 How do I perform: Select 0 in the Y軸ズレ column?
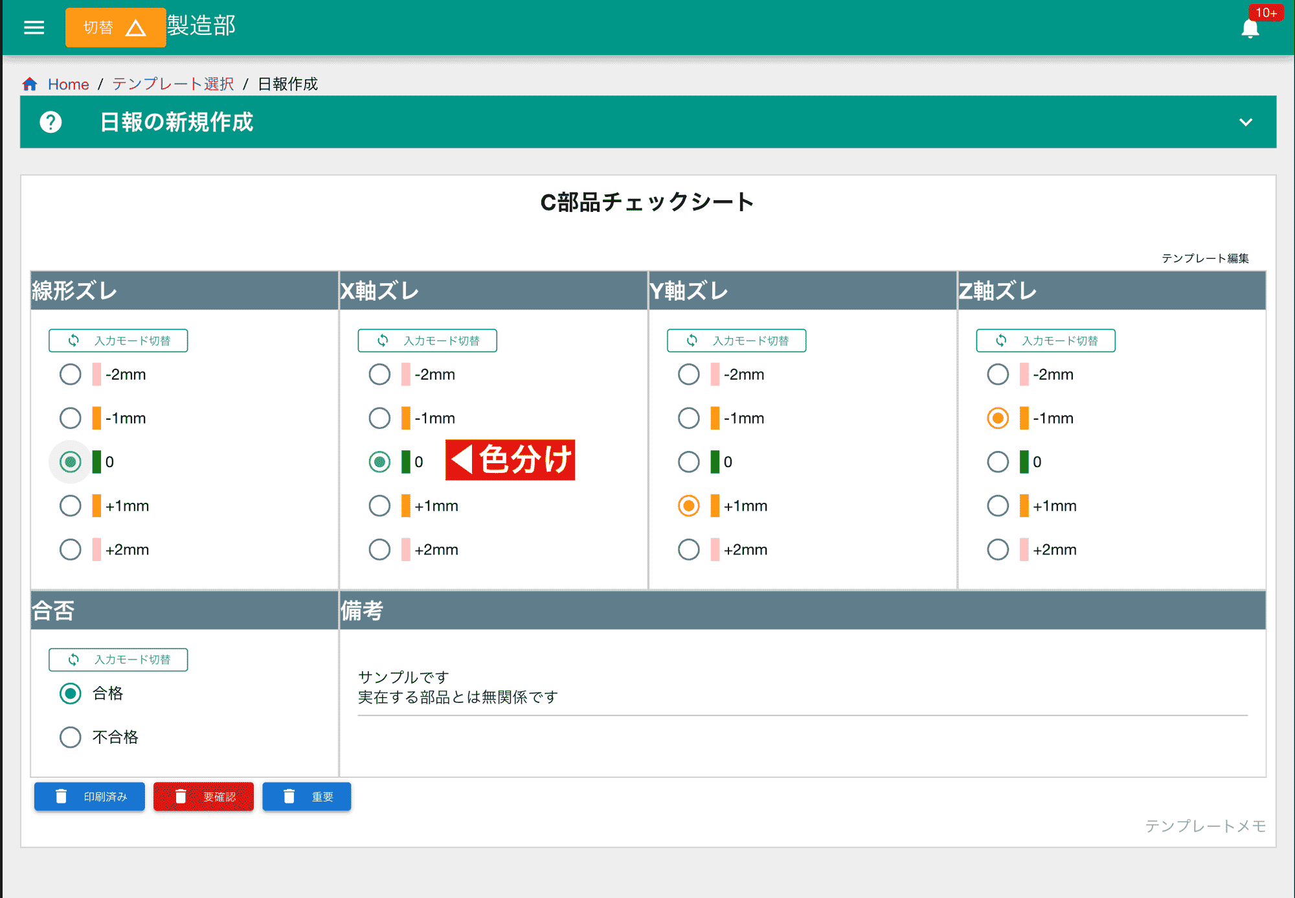click(688, 462)
